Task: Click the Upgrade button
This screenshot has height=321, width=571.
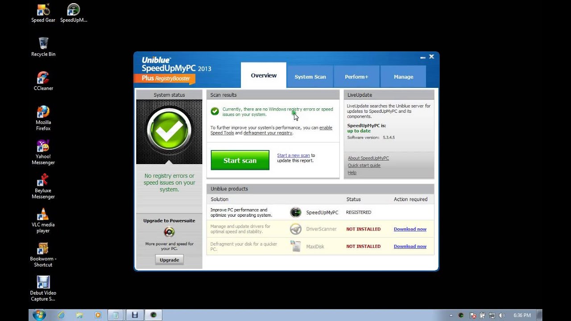Action: pyautogui.click(x=170, y=260)
